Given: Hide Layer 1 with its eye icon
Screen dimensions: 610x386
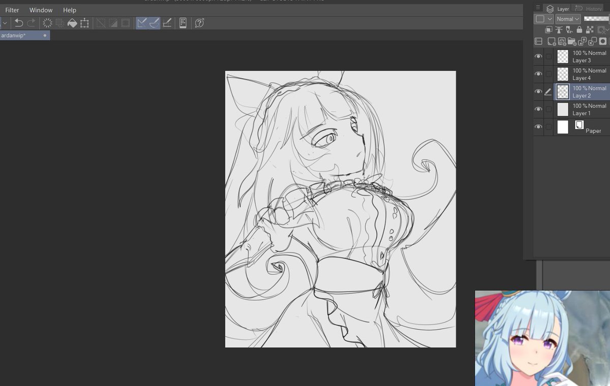Looking at the screenshot, I should coord(538,109).
